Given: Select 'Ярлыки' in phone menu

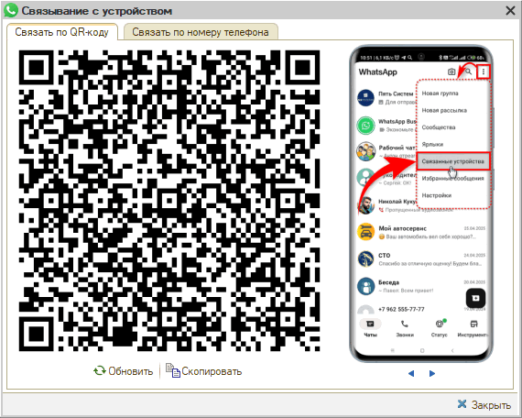Looking at the screenshot, I should [x=432, y=144].
